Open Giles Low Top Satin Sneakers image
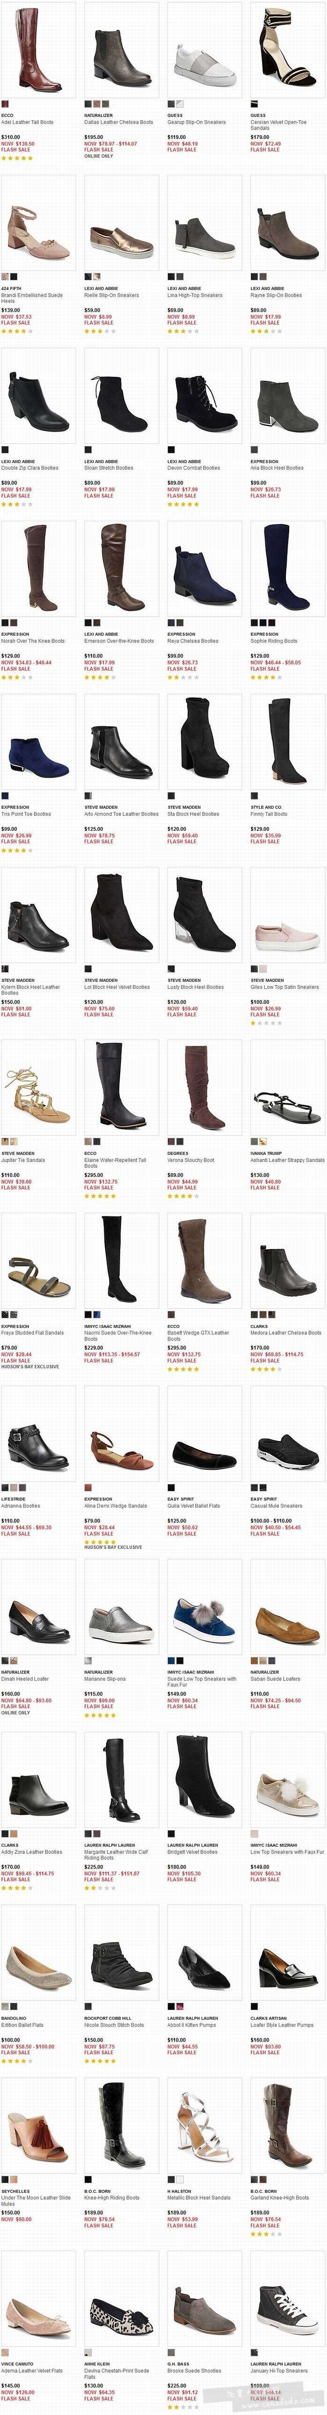The height and width of the screenshot is (2415, 327). point(287,913)
